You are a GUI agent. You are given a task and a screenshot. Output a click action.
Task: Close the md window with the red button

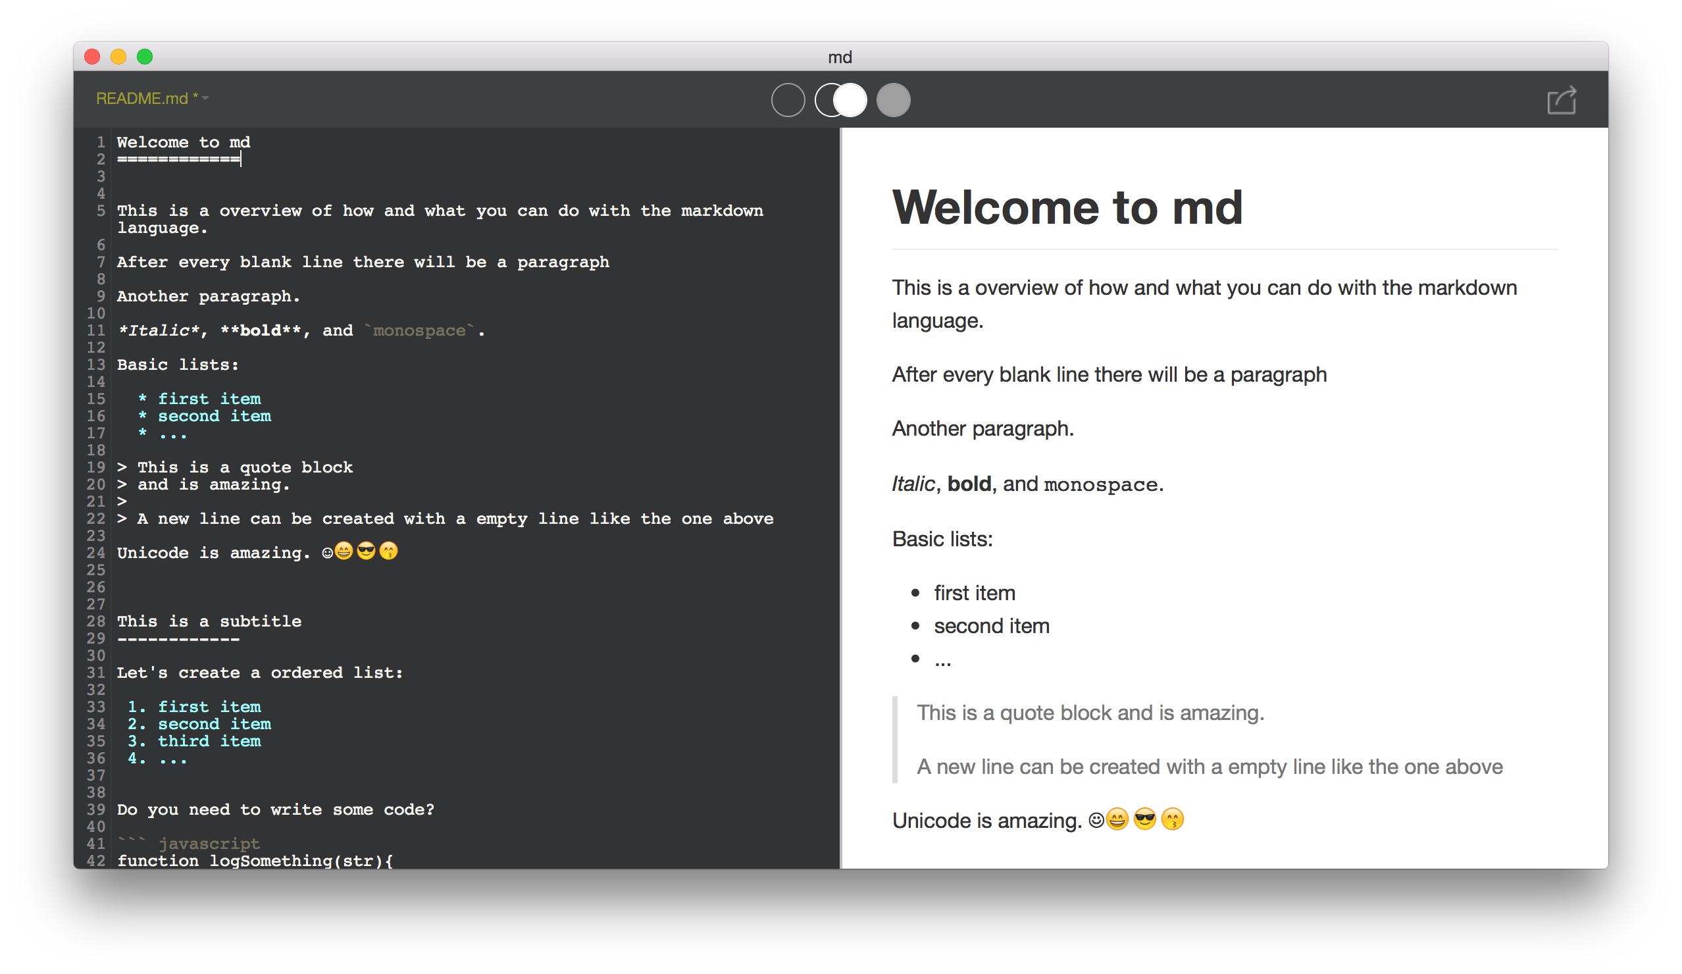(92, 57)
